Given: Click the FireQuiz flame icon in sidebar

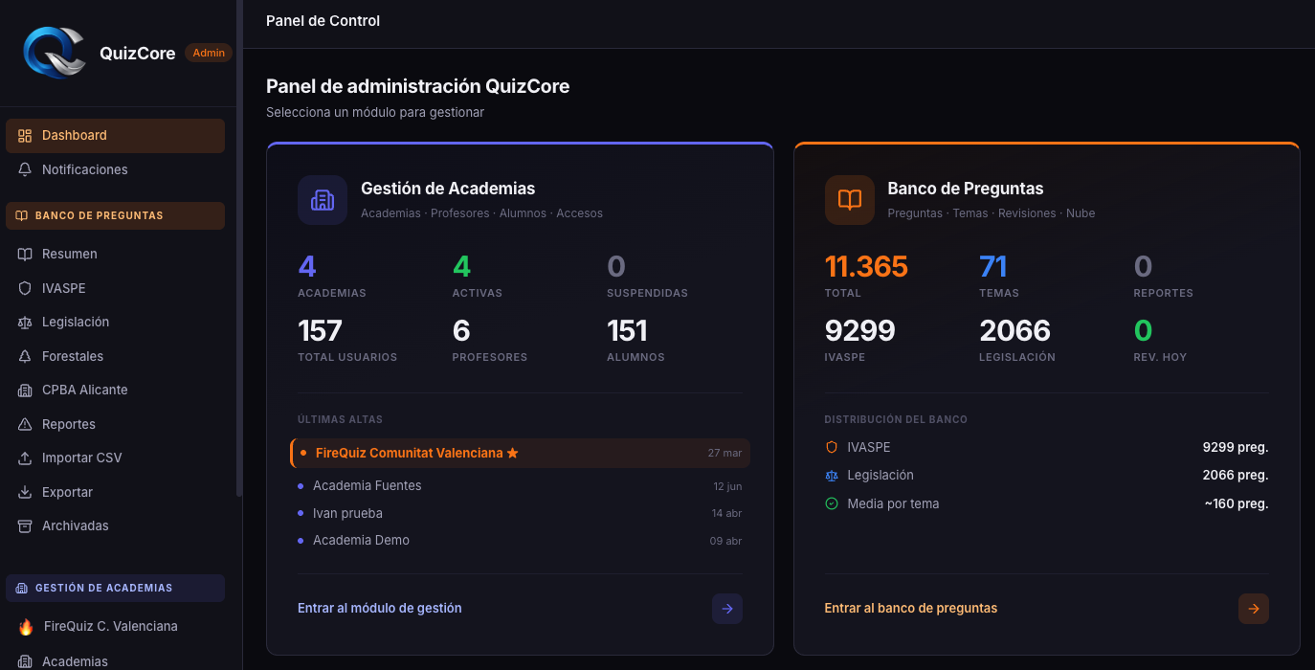Looking at the screenshot, I should 26,627.
